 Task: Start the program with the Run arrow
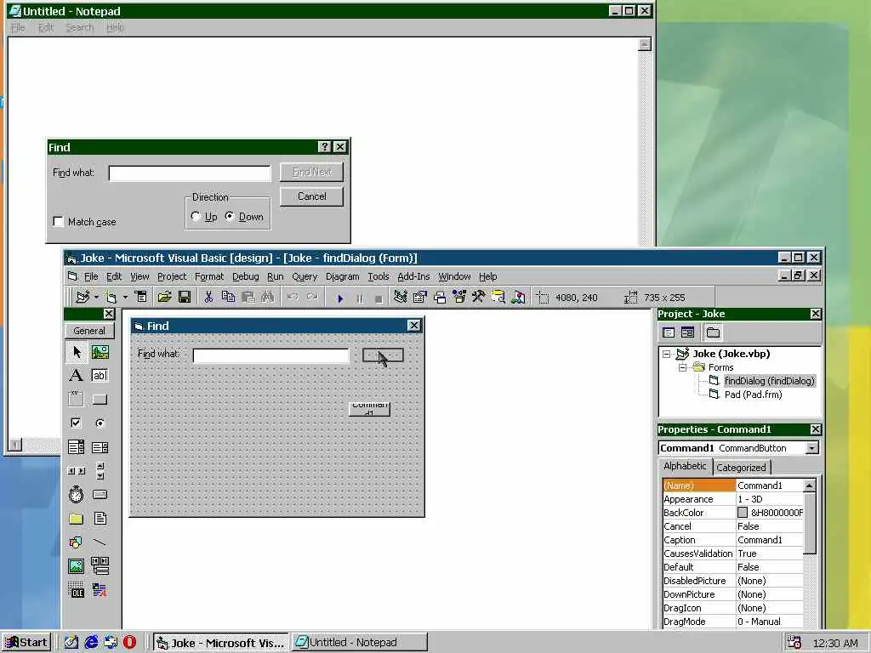340,298
